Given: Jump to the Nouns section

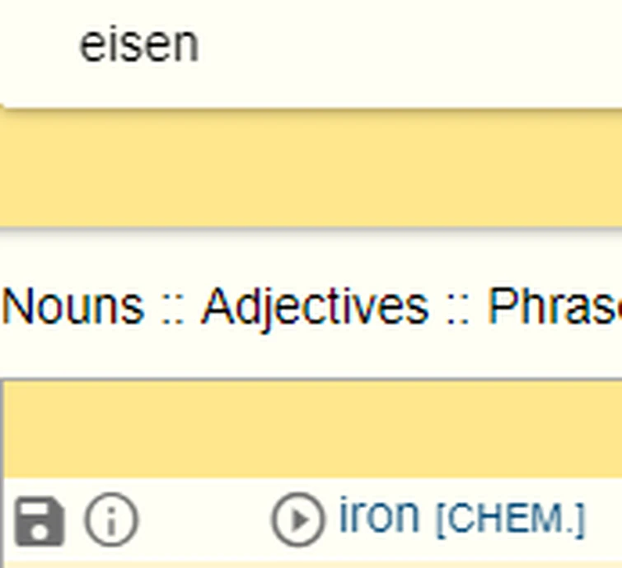Looking at the screenshot, I should pyautogui.click(x=72, y=306).
